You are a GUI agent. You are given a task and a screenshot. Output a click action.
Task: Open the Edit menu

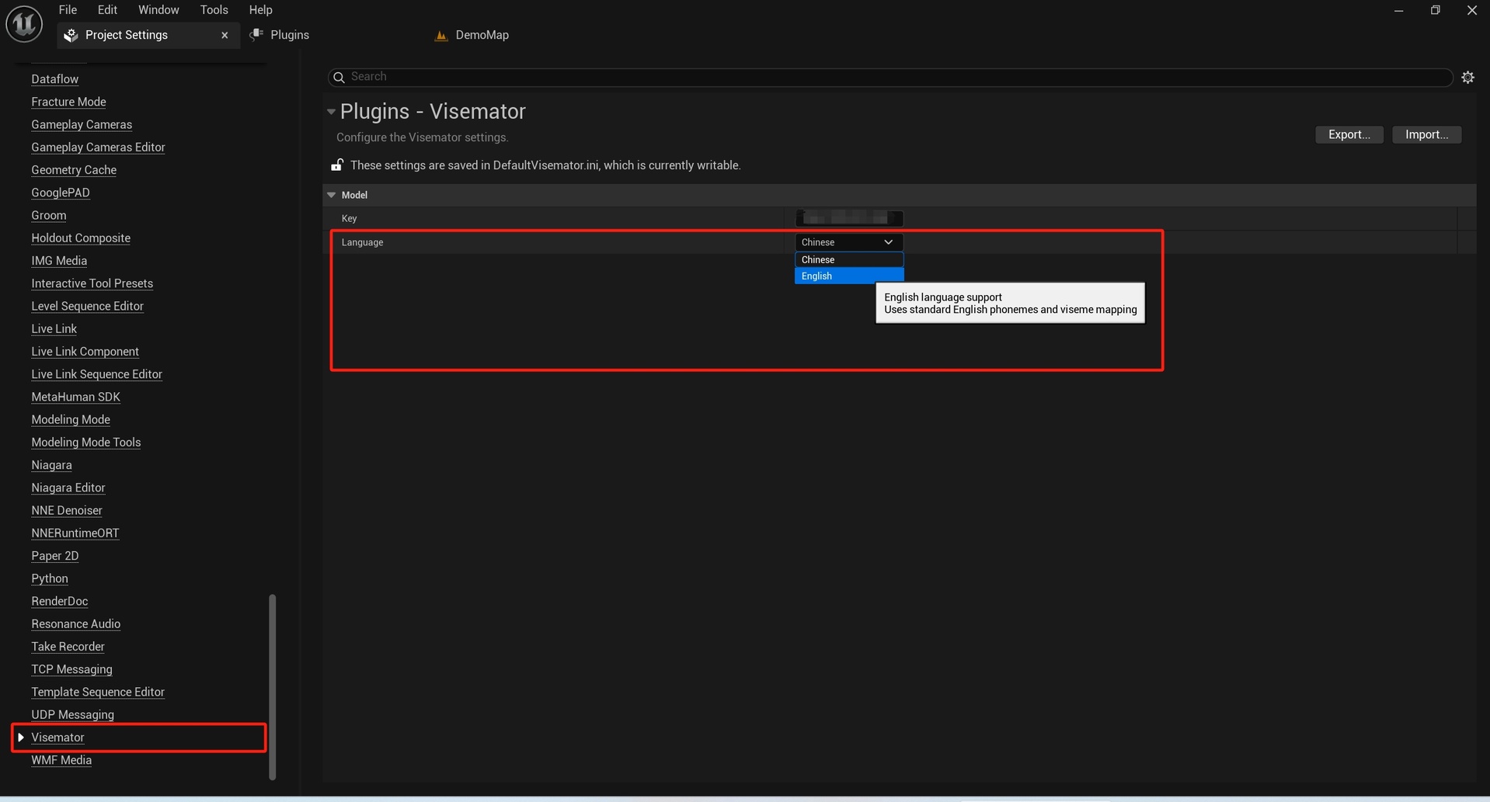pyautogui.click(x=107, y=10)
